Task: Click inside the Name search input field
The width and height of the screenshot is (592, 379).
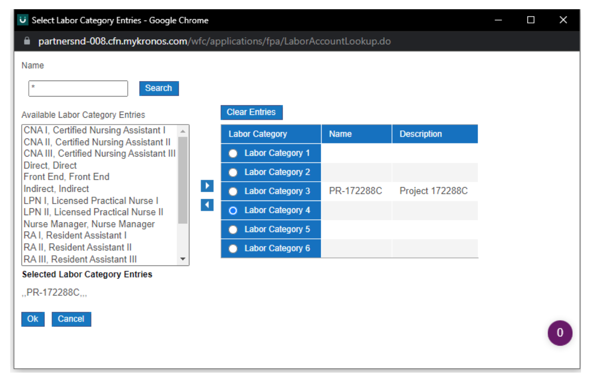Action: click(78, 88)
